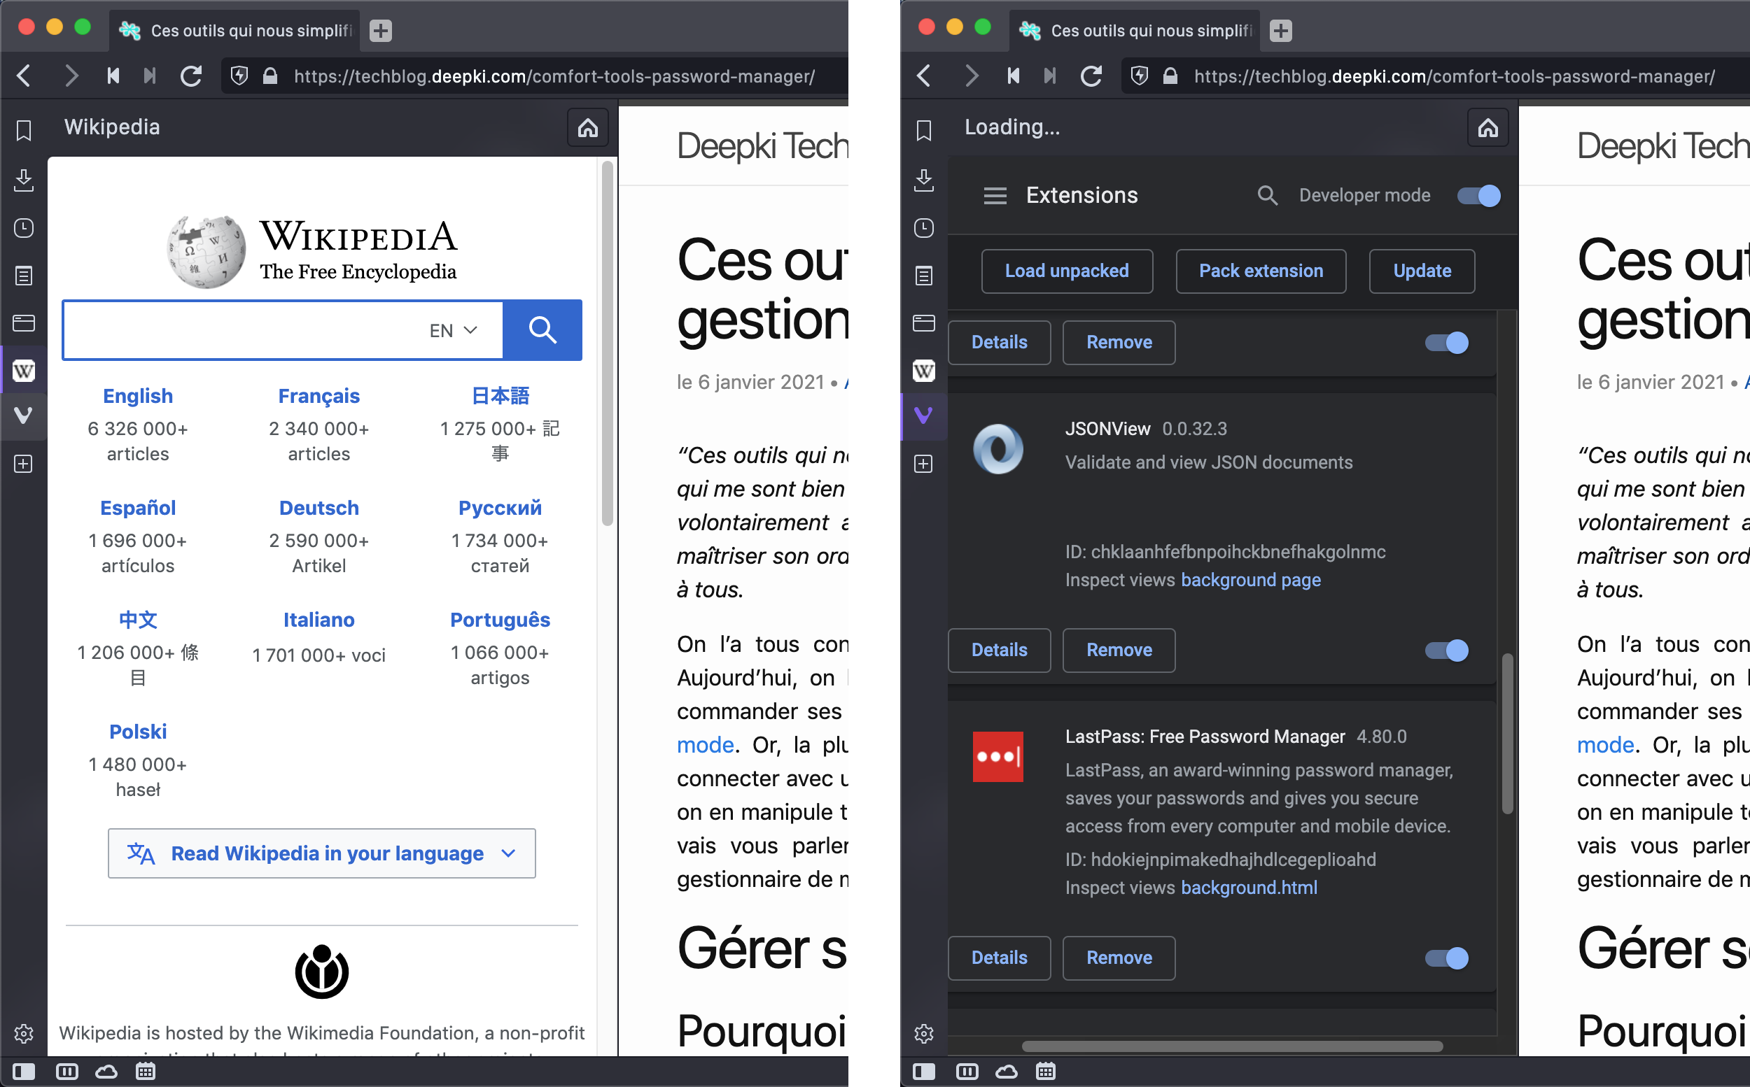Viewport: 1750px width, 1087px height.
Task: Click the Extensions horizontal scrollbar
Action: tap(1231, 1046)
